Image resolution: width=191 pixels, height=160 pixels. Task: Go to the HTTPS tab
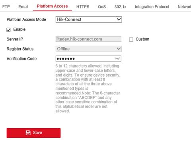pyautogui.click(x=83, y=7)
